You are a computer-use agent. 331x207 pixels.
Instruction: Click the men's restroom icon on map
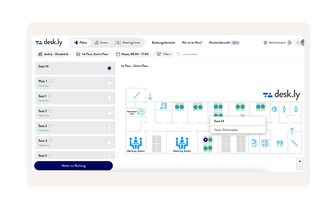284,109
